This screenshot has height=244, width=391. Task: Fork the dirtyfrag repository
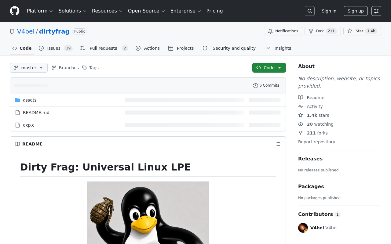(323, 31)
